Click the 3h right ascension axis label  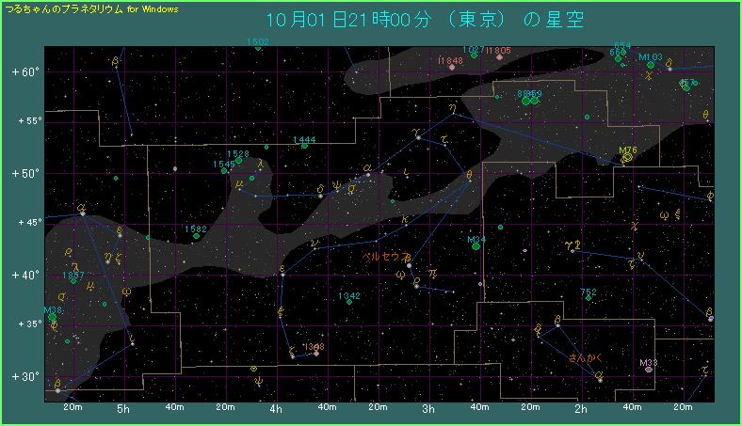point(428,409)
